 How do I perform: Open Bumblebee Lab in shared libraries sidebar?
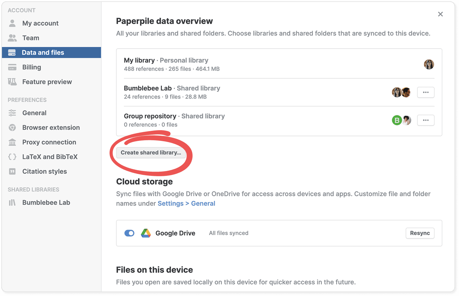(46, 203)
